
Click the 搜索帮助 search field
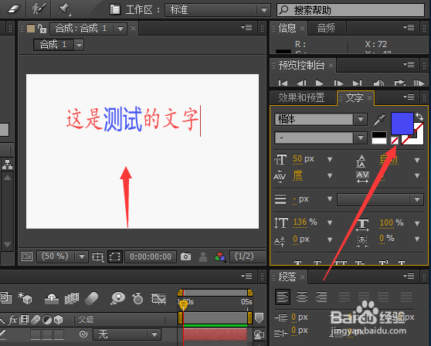[351, 10]
